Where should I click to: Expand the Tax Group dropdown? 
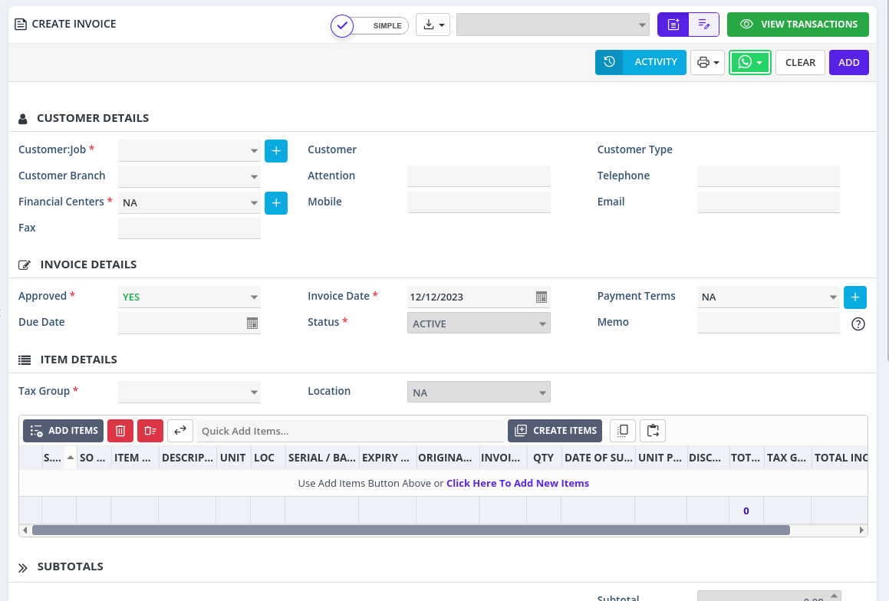(x=189, y=392)
